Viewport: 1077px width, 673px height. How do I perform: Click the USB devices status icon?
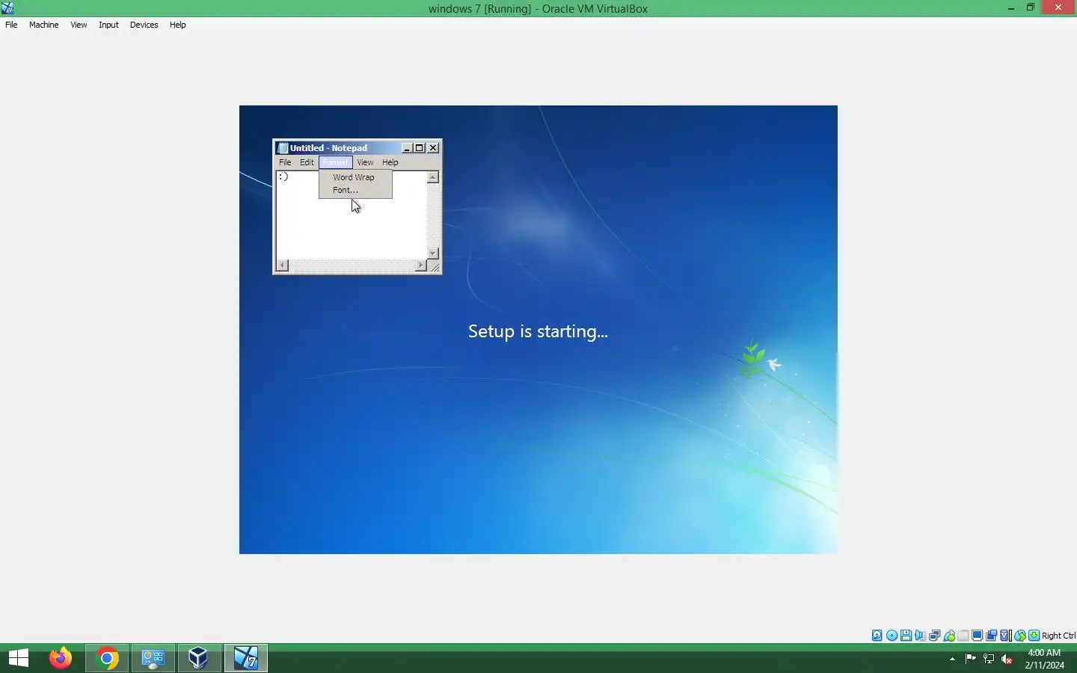coord(949,636)
